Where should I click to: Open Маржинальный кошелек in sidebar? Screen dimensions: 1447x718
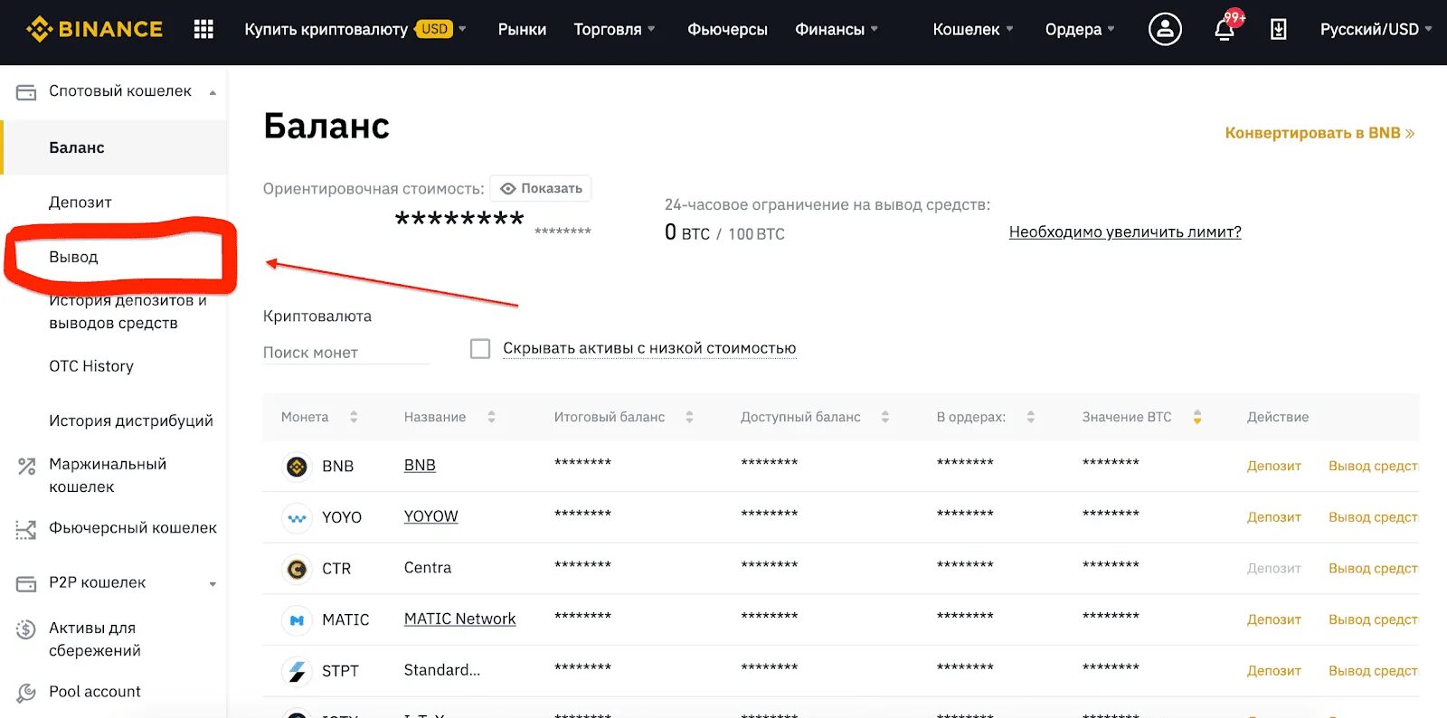108,475
